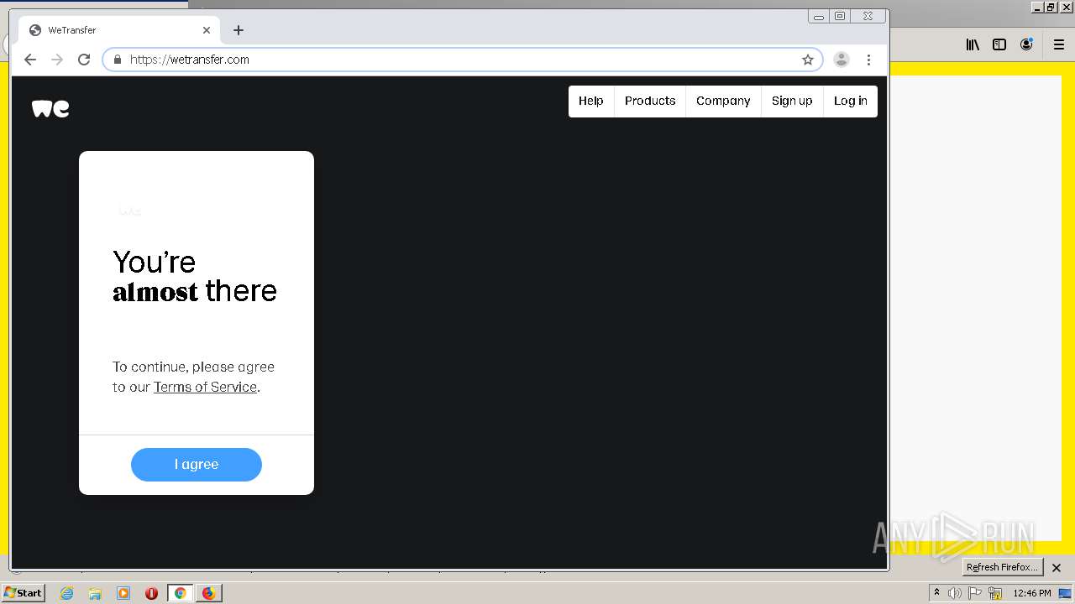This screenshot has height=604, width=1075.
Task: Click the Refresh Firefox button
Action: pyautogui.click(x=1002, y=567)
